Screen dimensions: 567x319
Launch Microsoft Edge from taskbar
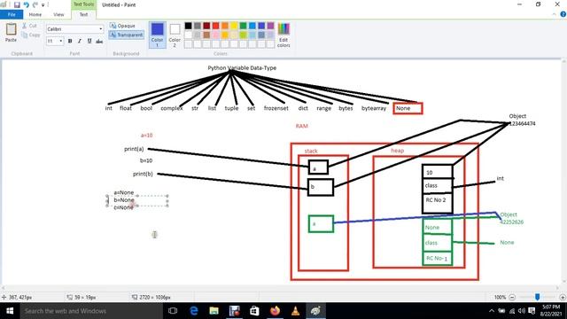pos(194,311)
